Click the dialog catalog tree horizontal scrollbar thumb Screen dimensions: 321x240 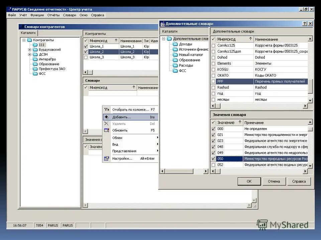(x=179, y=171)
